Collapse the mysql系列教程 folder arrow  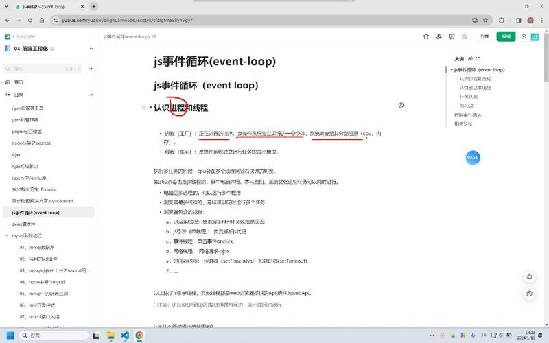[7, 235]
